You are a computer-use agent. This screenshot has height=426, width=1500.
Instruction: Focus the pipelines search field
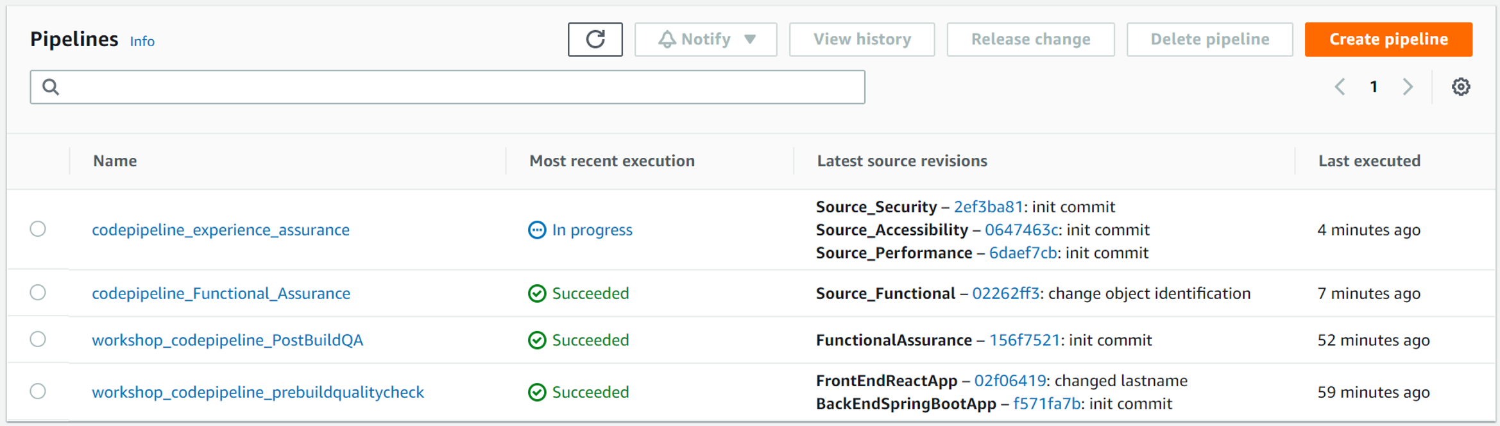click(447, 87)
